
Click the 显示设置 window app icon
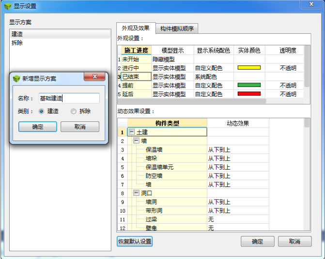8,6
